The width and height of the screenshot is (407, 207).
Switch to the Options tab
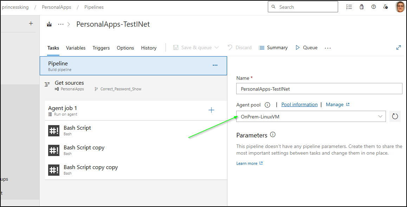coord(125,48)
